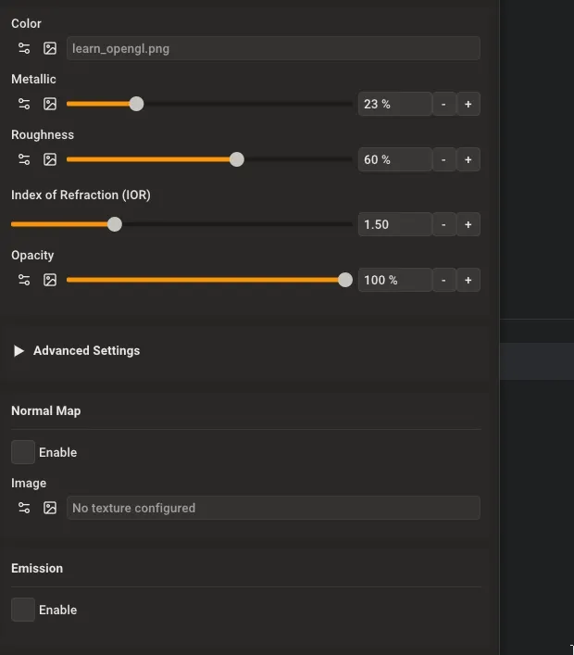
Task: Decrease Metallic value with minus button
Action: (x=443, y=104)
